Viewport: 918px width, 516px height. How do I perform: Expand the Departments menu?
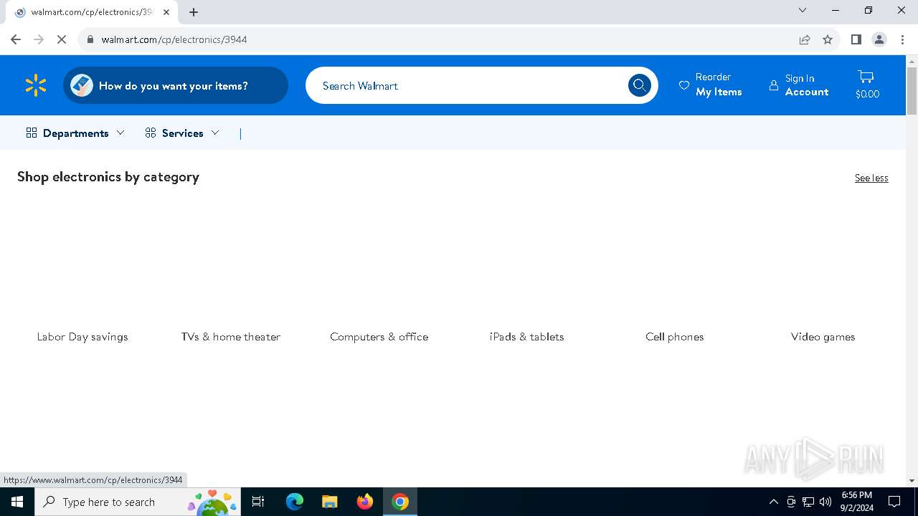[75, 133]
